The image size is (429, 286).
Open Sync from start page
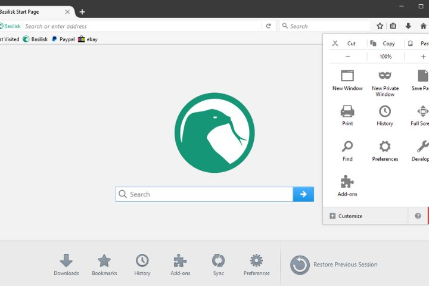point(218,265)
